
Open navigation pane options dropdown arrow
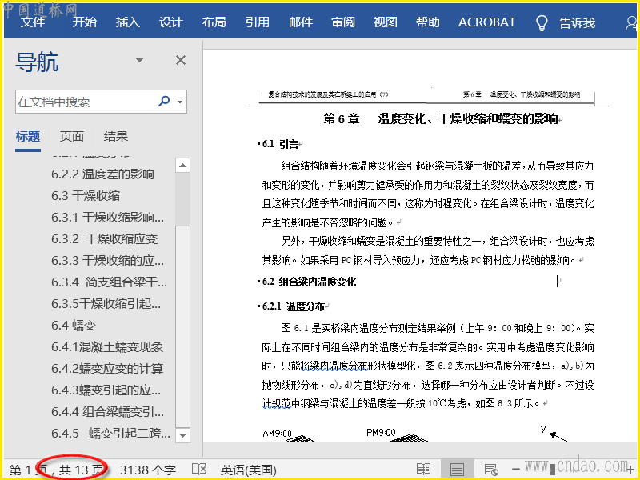pos(139,60)
